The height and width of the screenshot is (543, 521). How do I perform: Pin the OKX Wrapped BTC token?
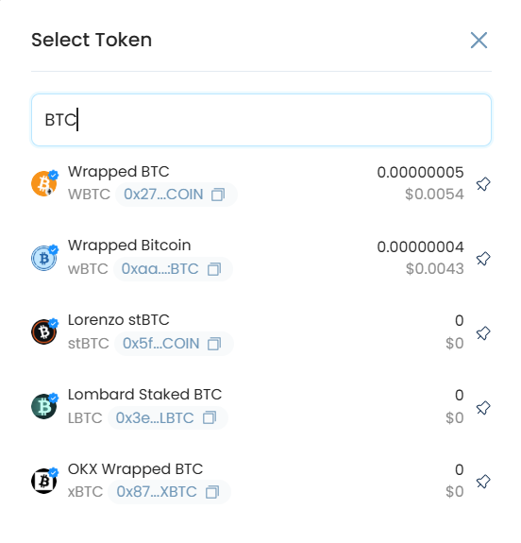coord(483,482)
